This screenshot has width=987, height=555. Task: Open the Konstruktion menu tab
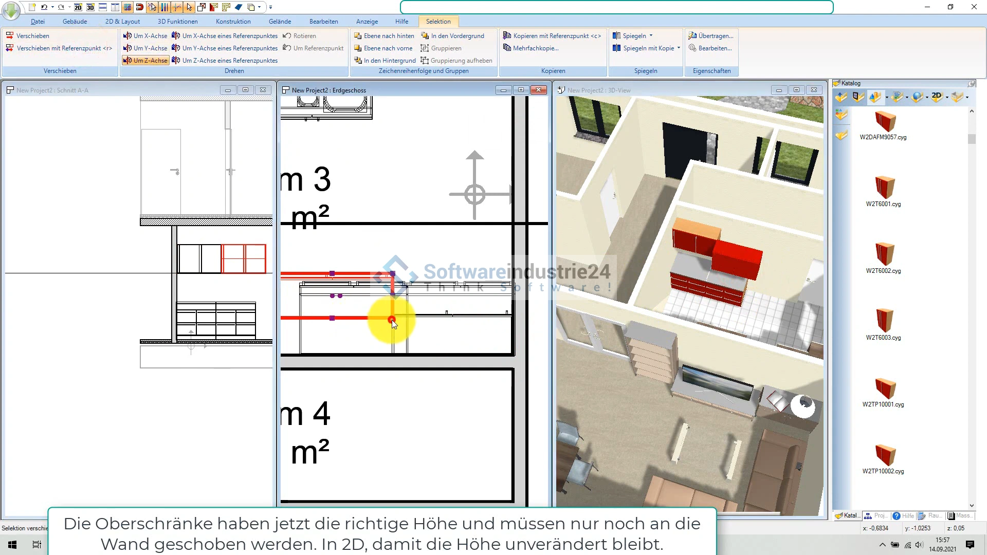click(233, 22)
